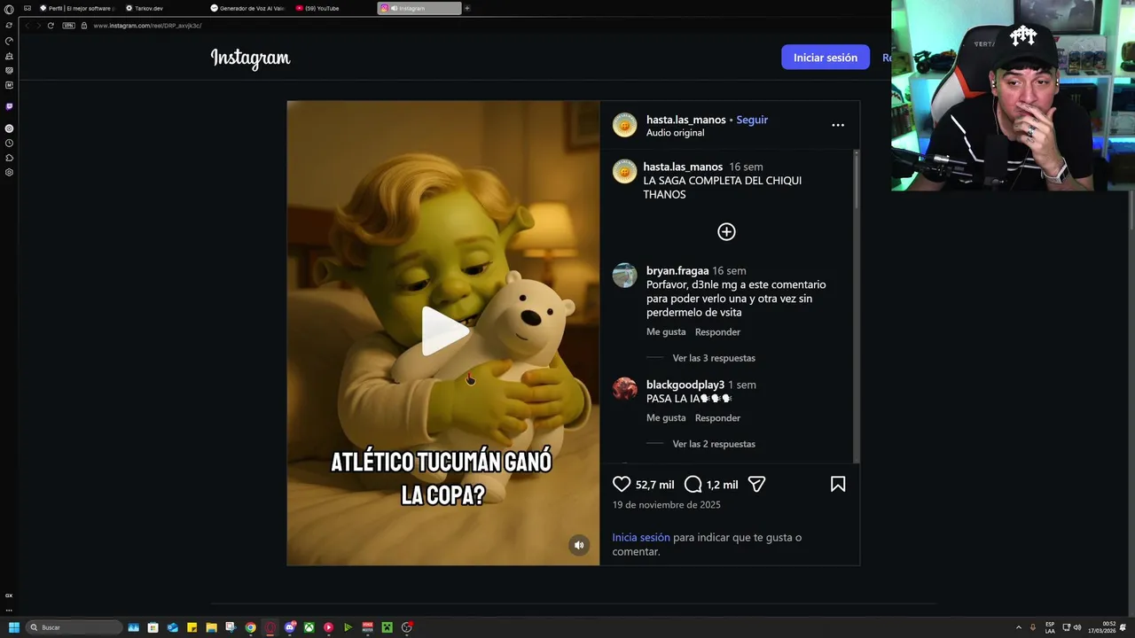Open Google Chrome from taskbar
1135x638 pixels.
coord(251,627)
